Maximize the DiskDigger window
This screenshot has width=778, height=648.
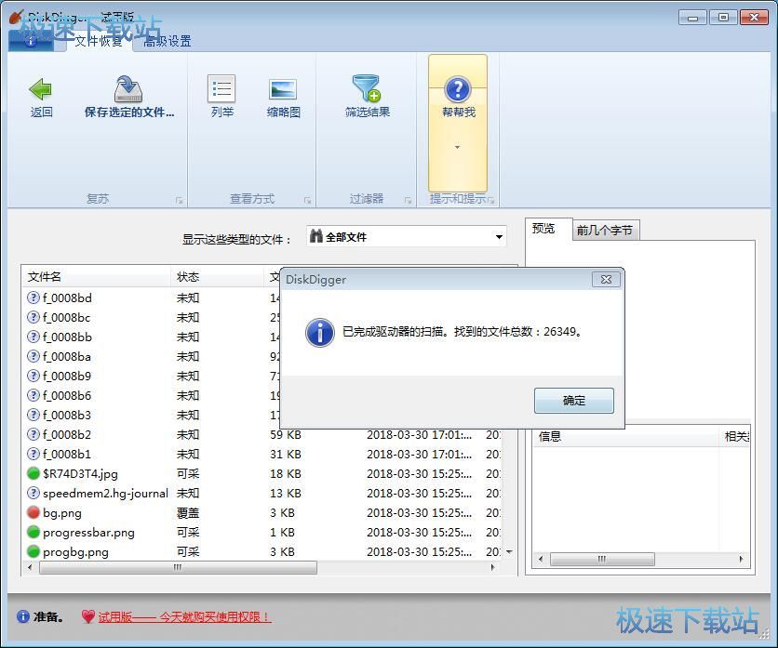723,18
